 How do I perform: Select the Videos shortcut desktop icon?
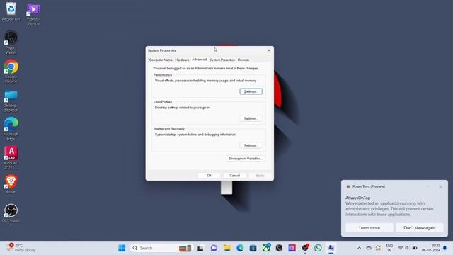point(33,14)
